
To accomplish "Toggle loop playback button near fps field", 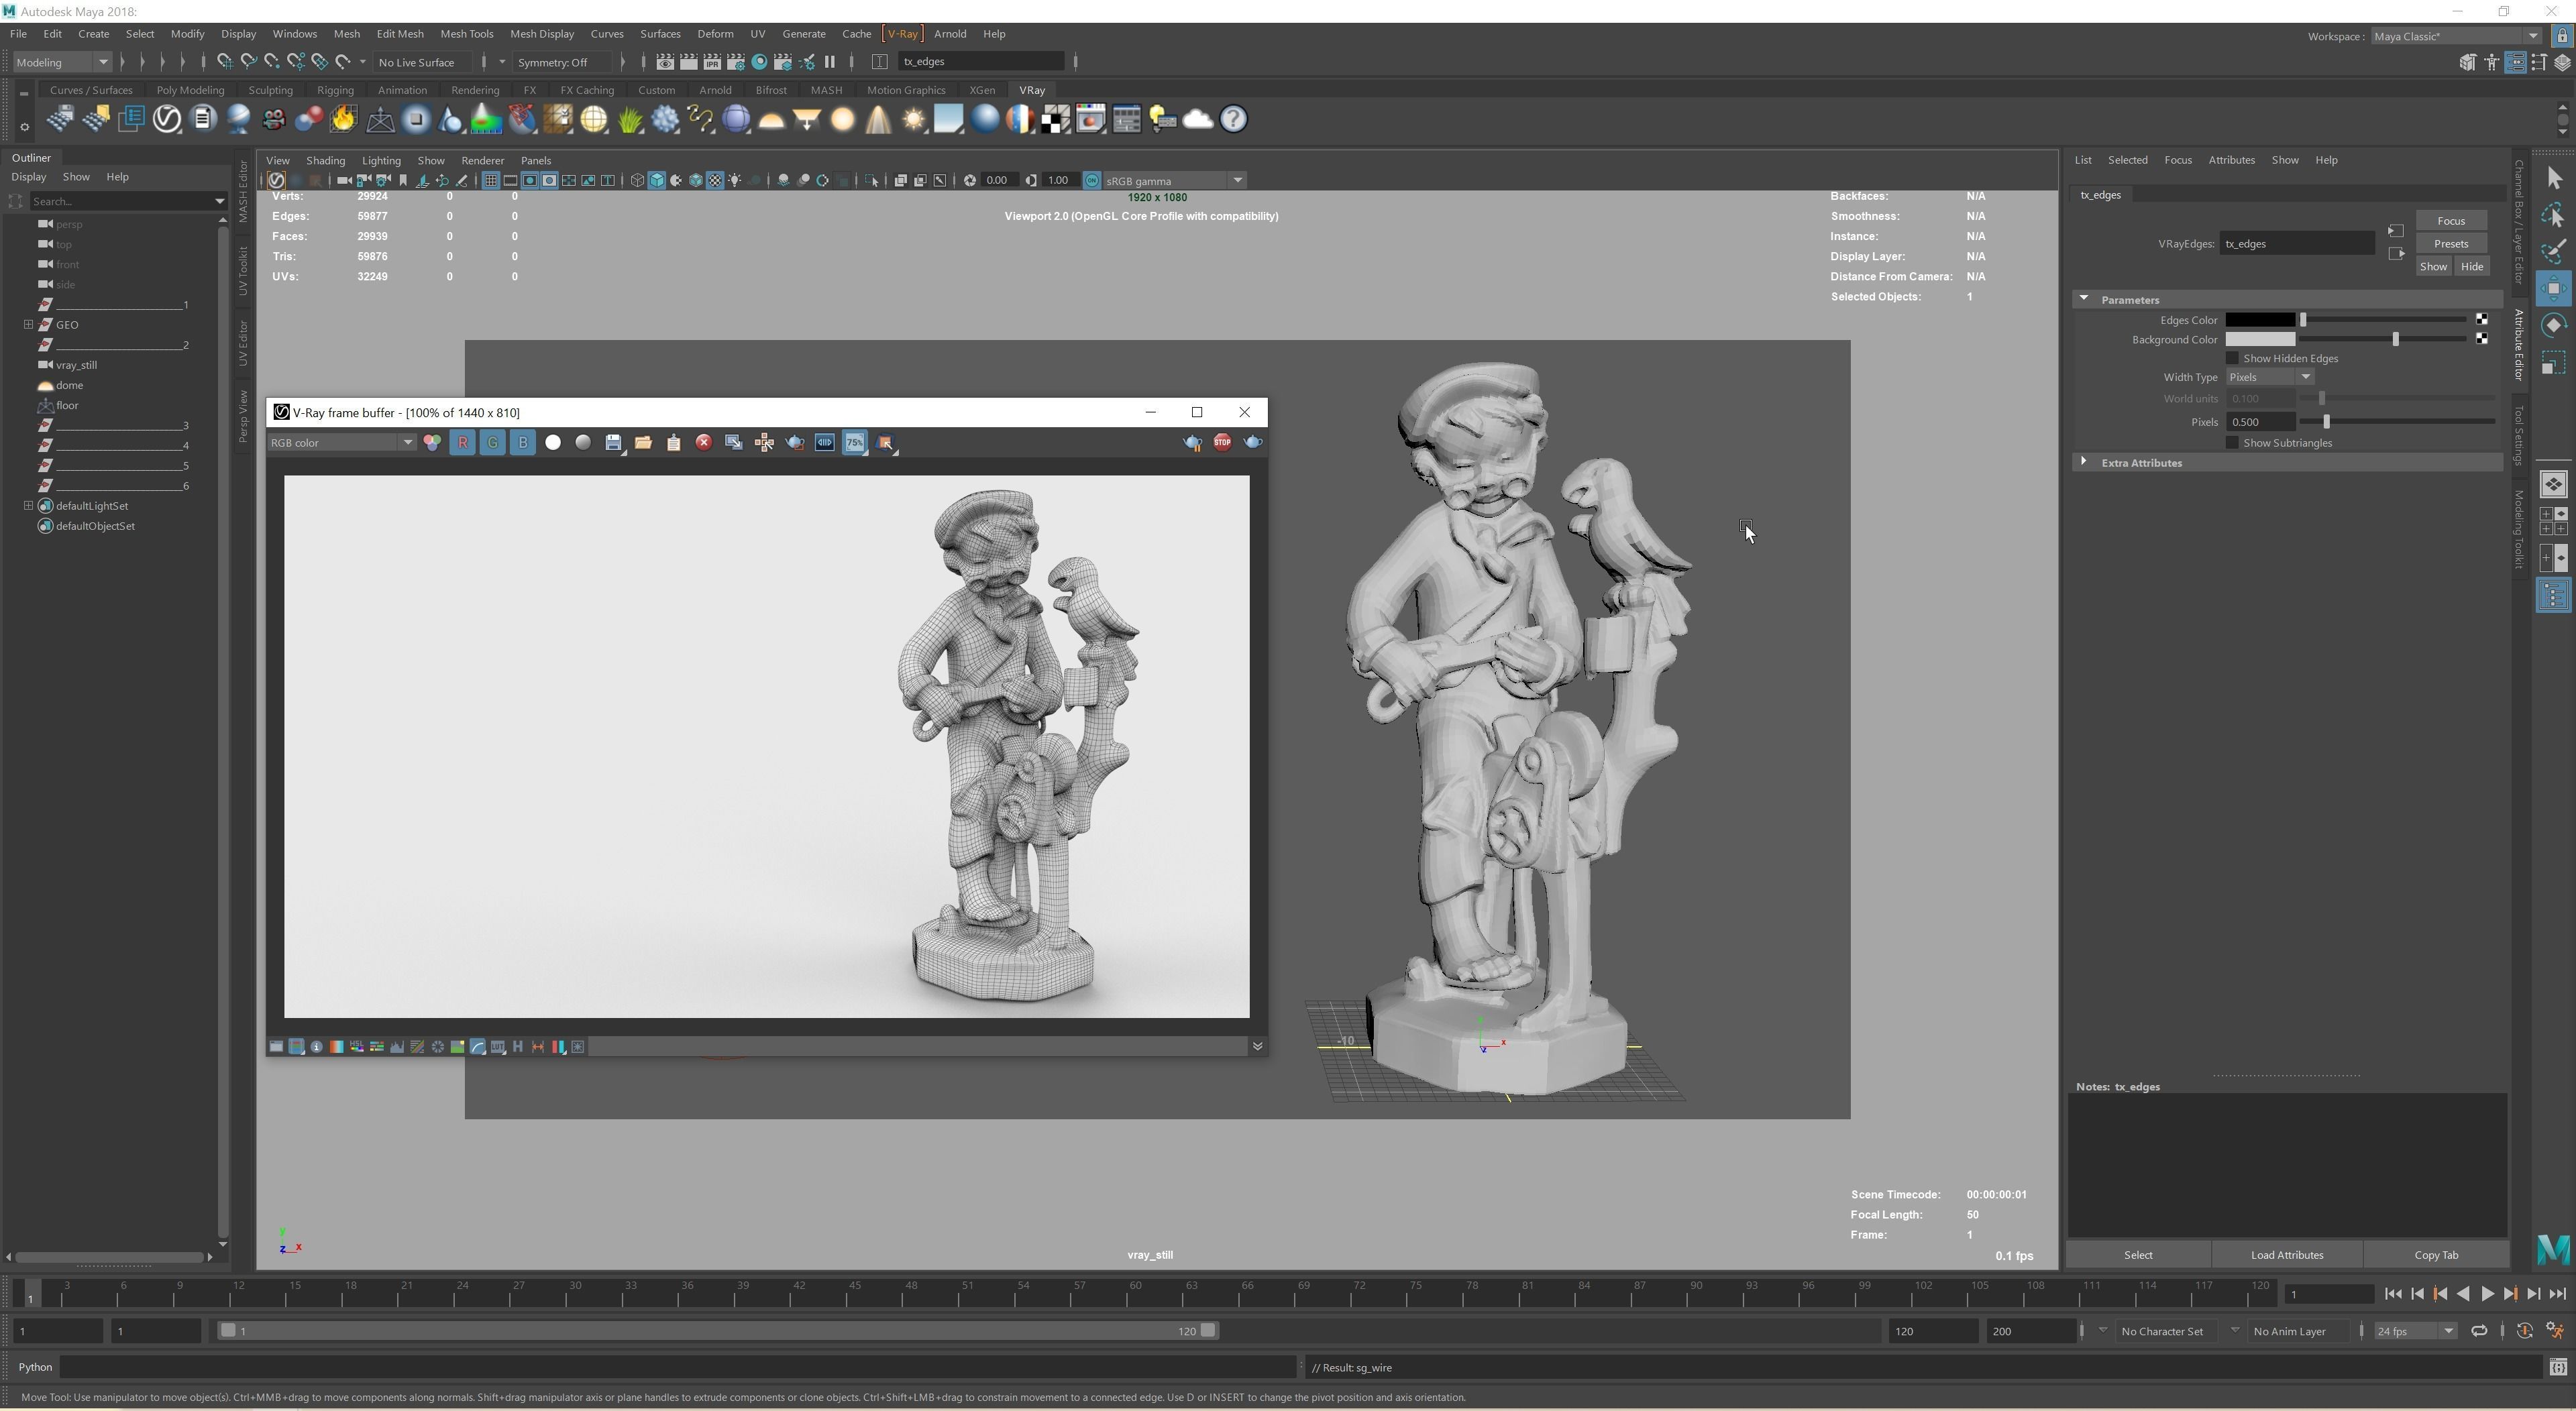I will [x=2479, y=1331].
